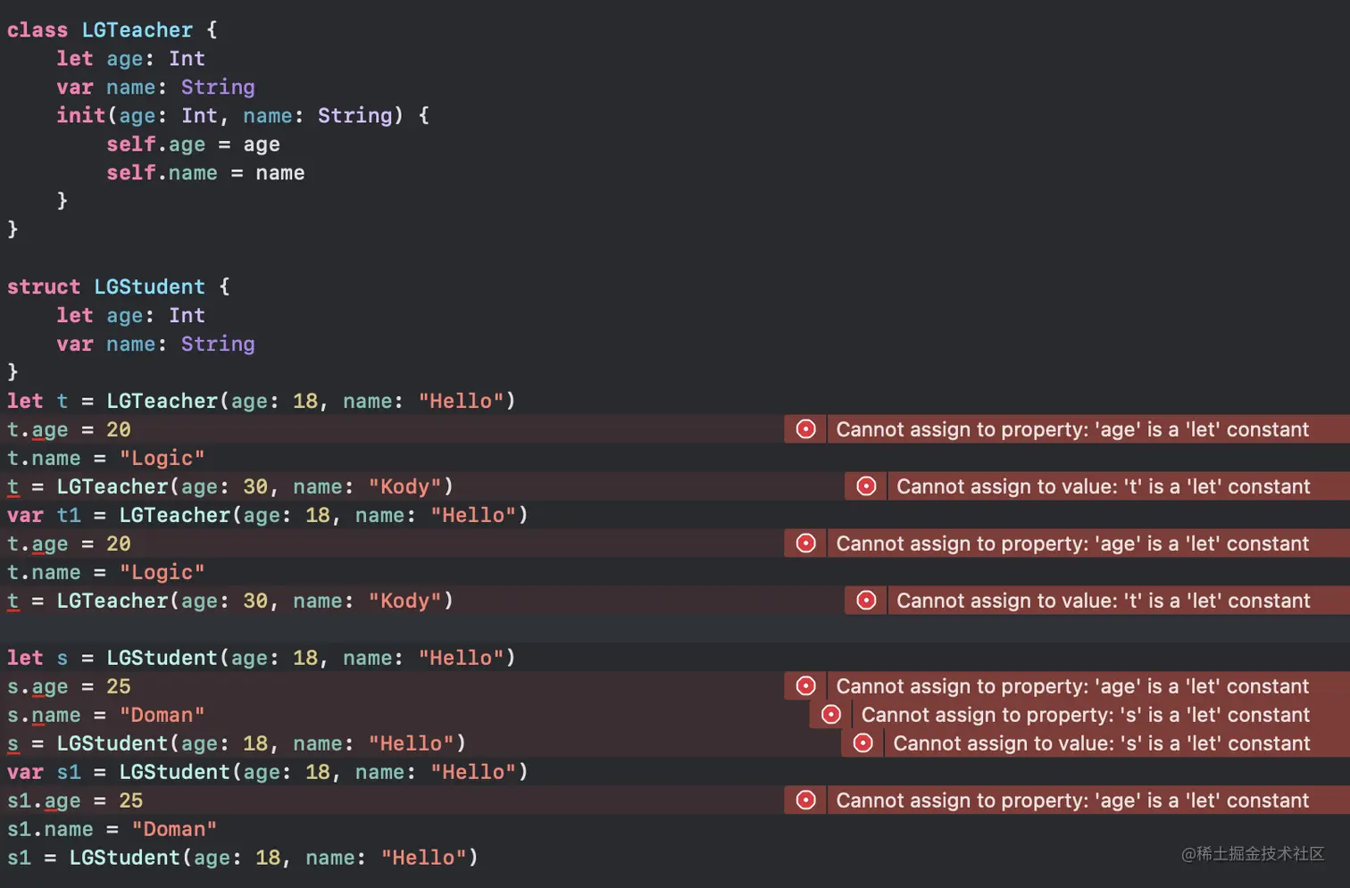The image size is (1350, 888).
Task: Click "let age: Int" inside struct LGStudent
Action: point(130,315)
